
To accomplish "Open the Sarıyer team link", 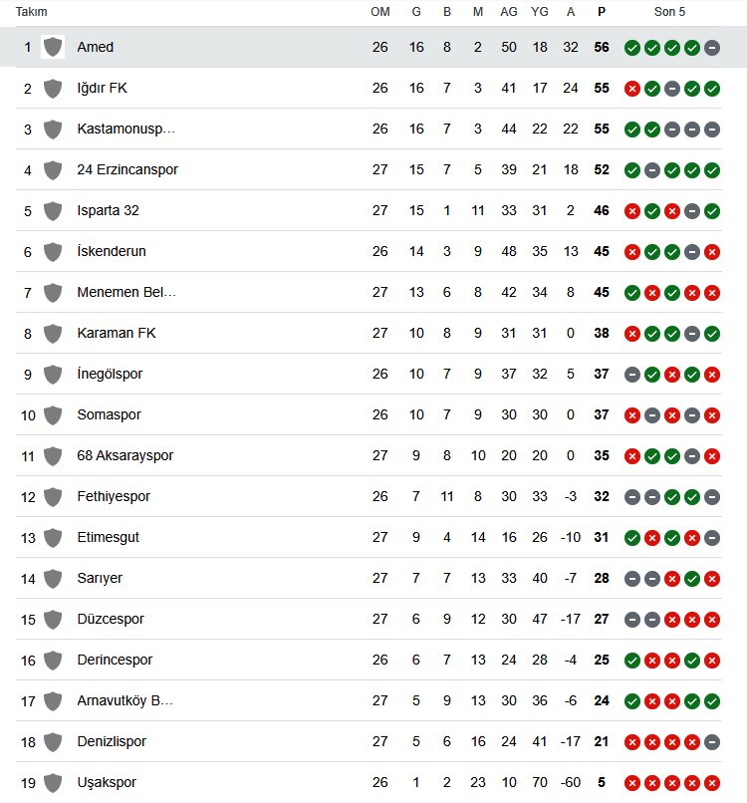I will point(100,578).
